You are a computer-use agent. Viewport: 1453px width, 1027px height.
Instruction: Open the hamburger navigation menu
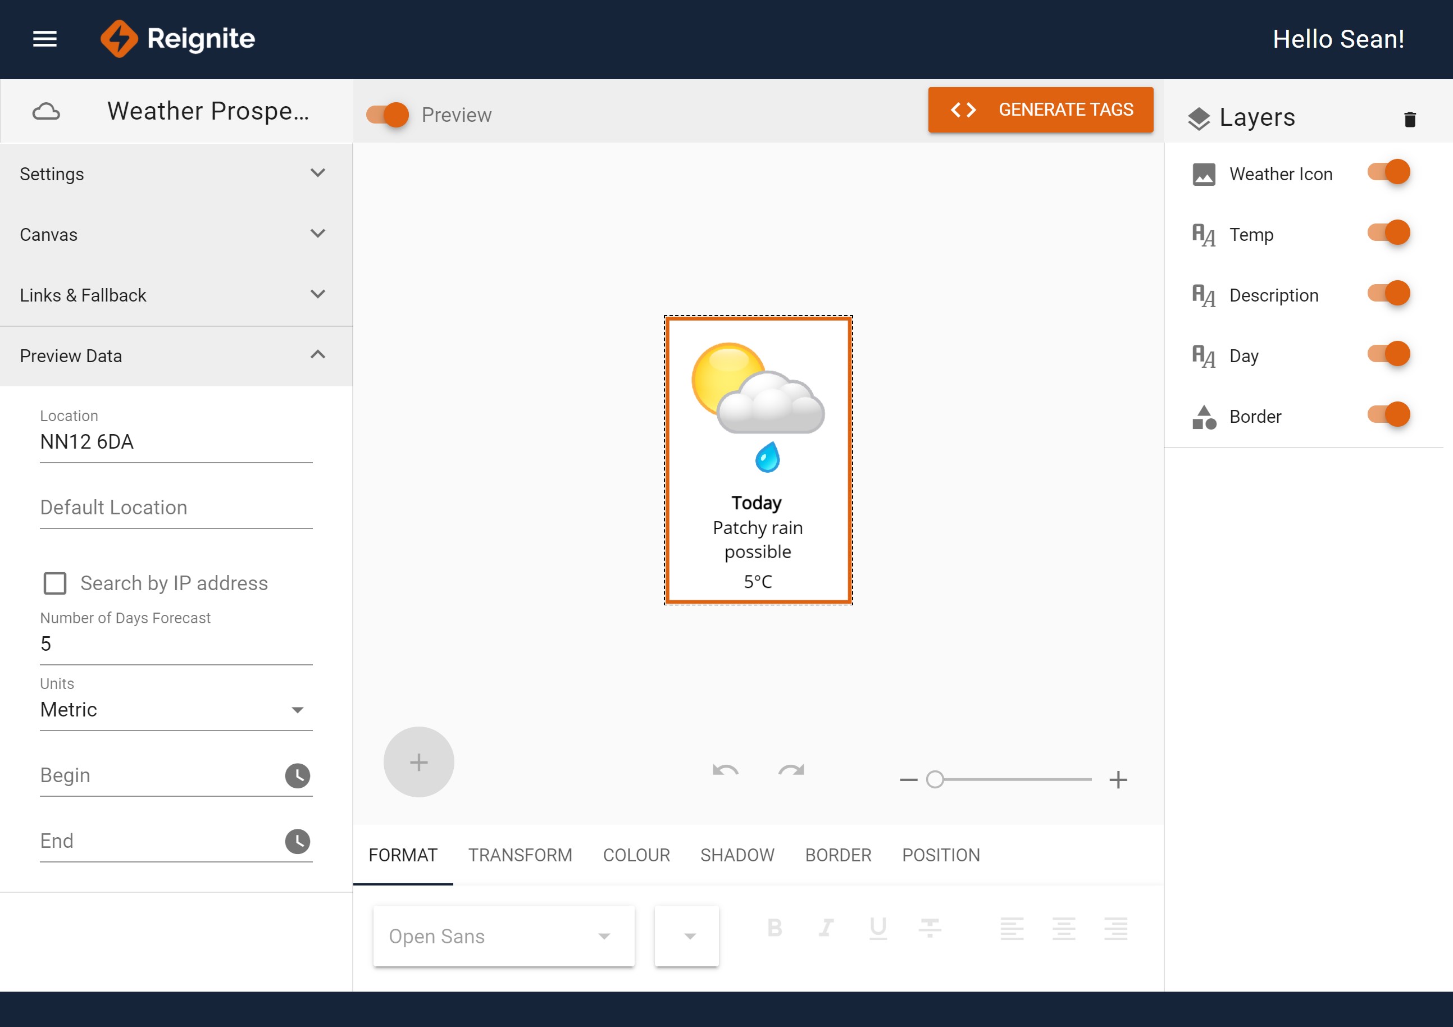(45, 39)
